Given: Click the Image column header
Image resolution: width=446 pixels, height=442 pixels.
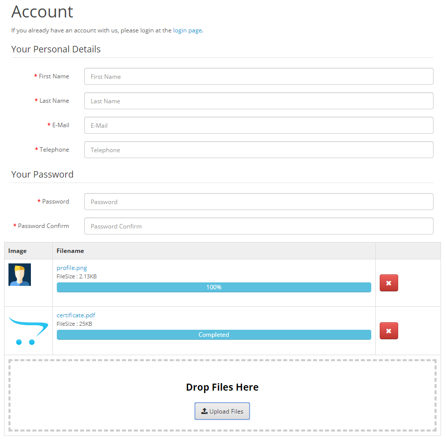Looking at the screenshot, I should coord(17,251).
